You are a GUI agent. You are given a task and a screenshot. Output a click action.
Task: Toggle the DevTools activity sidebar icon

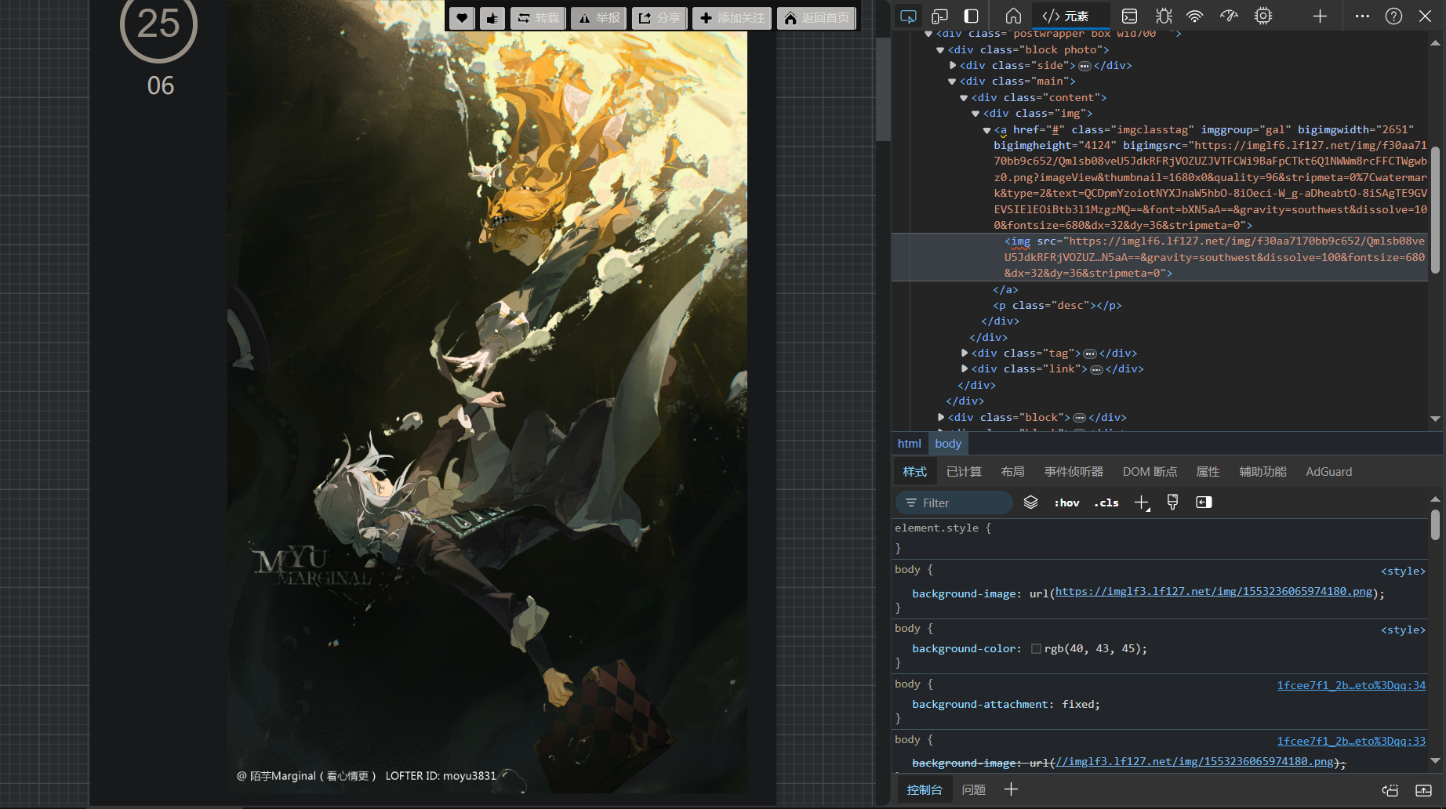click(971, 16)
